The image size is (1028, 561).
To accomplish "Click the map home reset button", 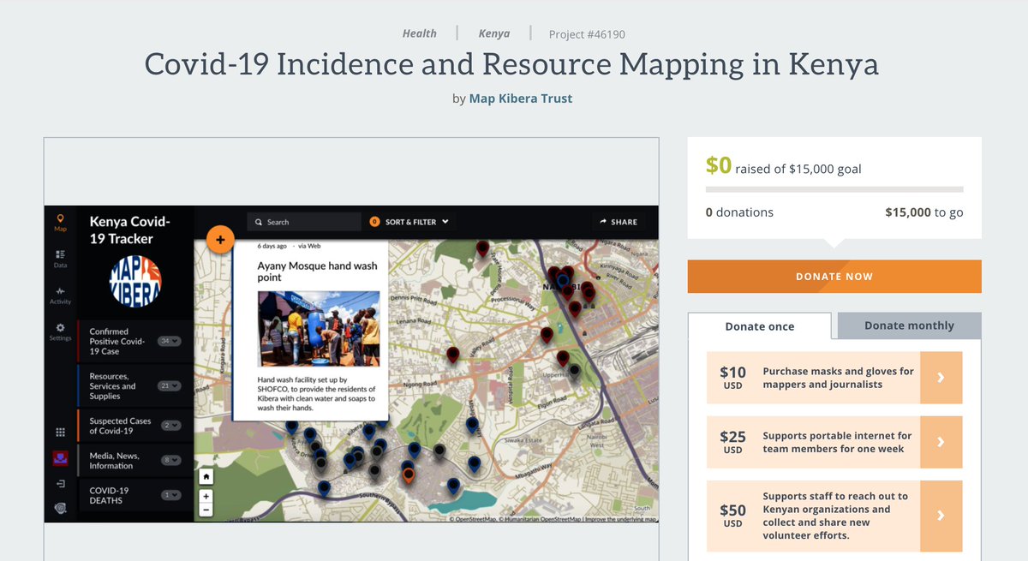I will (x=206, y=476).
